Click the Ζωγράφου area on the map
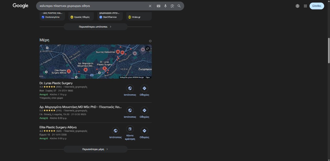The image size is (330, 161). (x=145, y=69)
